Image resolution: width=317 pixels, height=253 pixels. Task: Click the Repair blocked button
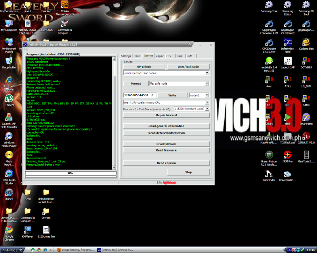click(166, 115)
